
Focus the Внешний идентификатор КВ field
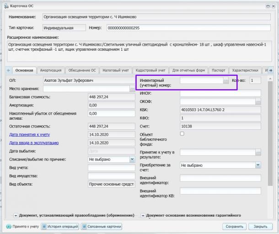pyautogui.click(x=220, y=191)
